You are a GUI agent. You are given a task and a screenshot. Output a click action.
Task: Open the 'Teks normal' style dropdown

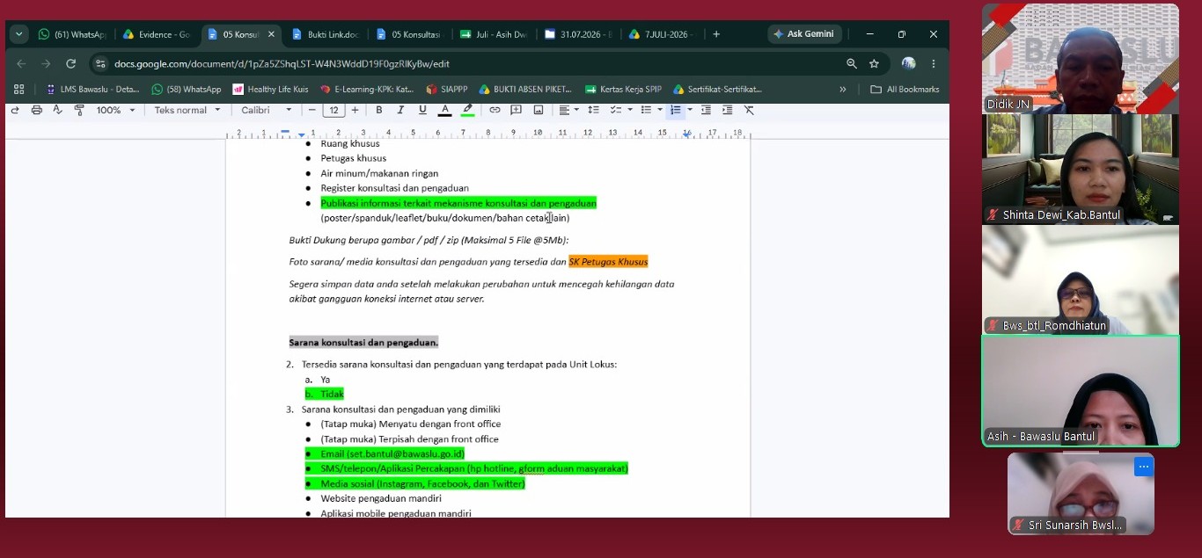187,110
